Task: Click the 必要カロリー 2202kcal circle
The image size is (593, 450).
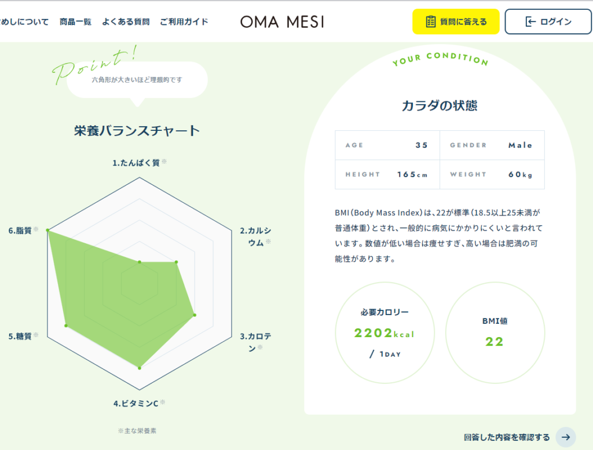Action: pos(385,333)
